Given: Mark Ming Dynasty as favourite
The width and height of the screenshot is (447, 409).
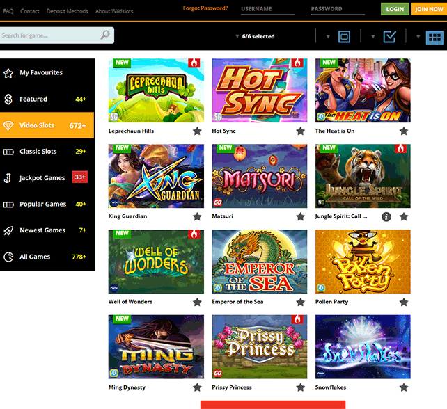Looking at the screenshot, I should (197, 387).
